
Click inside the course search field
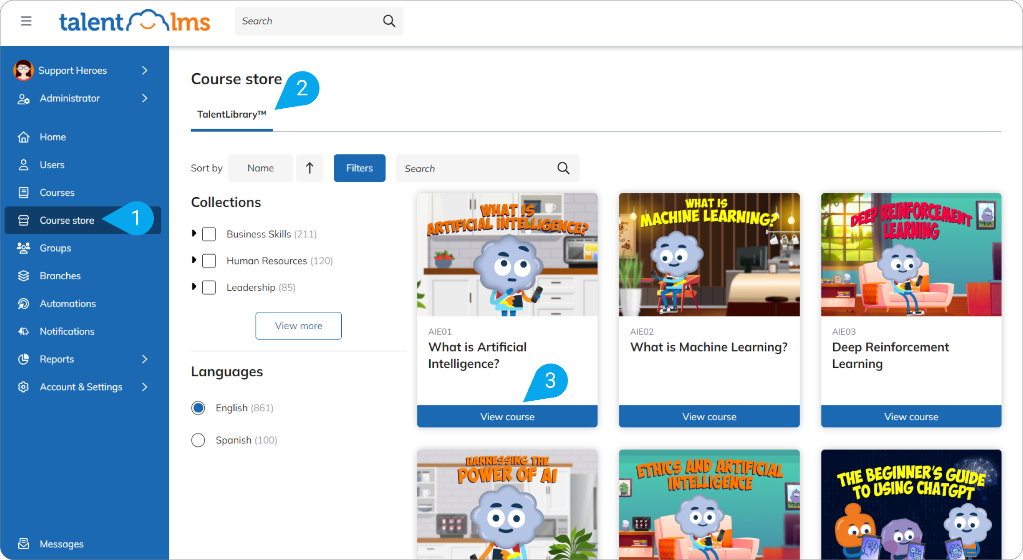(x=471, y=168)
